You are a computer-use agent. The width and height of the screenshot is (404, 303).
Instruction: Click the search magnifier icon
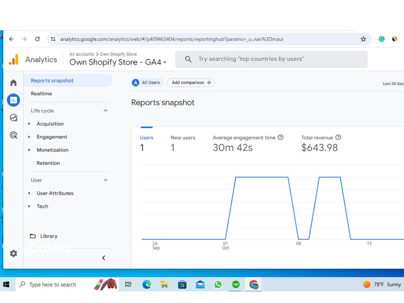coord(188,59)
